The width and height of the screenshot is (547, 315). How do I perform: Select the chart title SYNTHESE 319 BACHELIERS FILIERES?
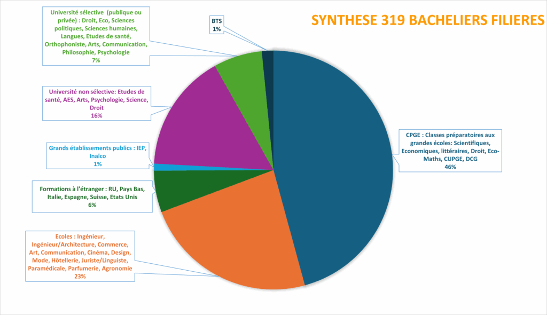[x=427, y=20]
